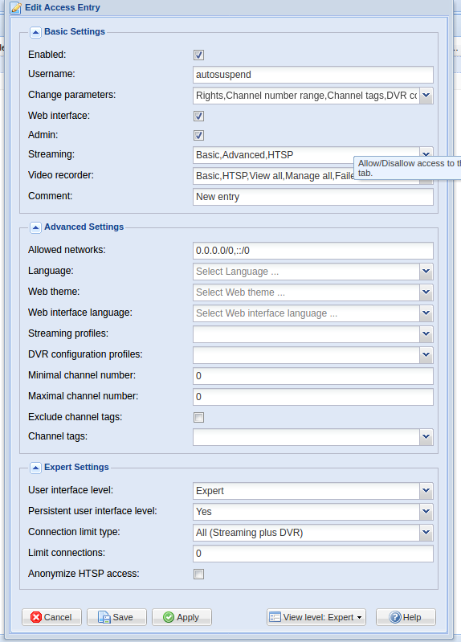Click the Edit Access Entry pencil icon
Image resolution: width=461 pixels, height=642 pixels.
point(15,8)
